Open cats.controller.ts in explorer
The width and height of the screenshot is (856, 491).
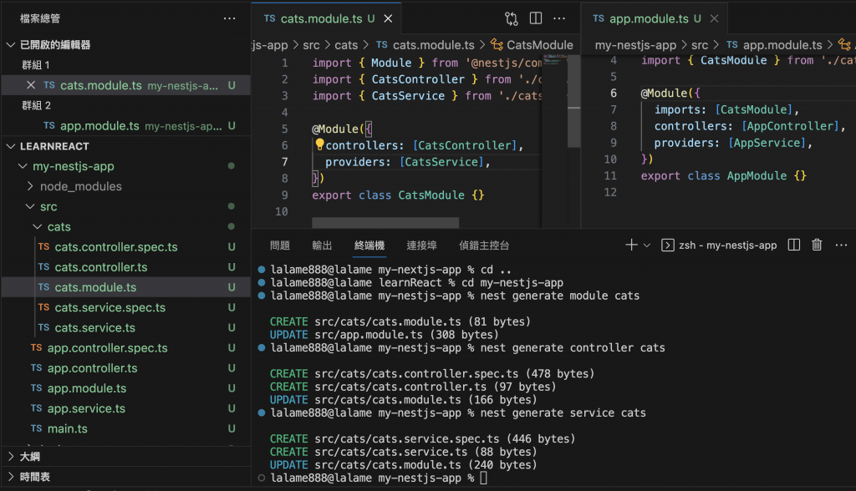[x=126, y=266]
